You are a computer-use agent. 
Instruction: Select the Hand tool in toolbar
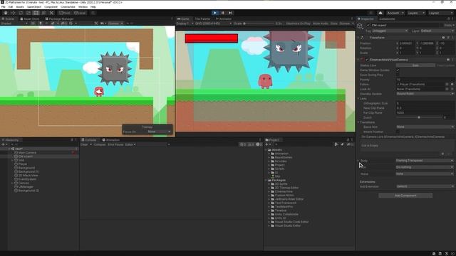coord(6,13)
